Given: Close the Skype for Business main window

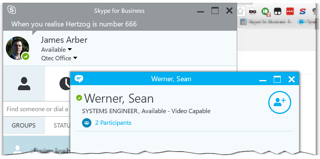Looking at the screenshot, I should point(229,10).
